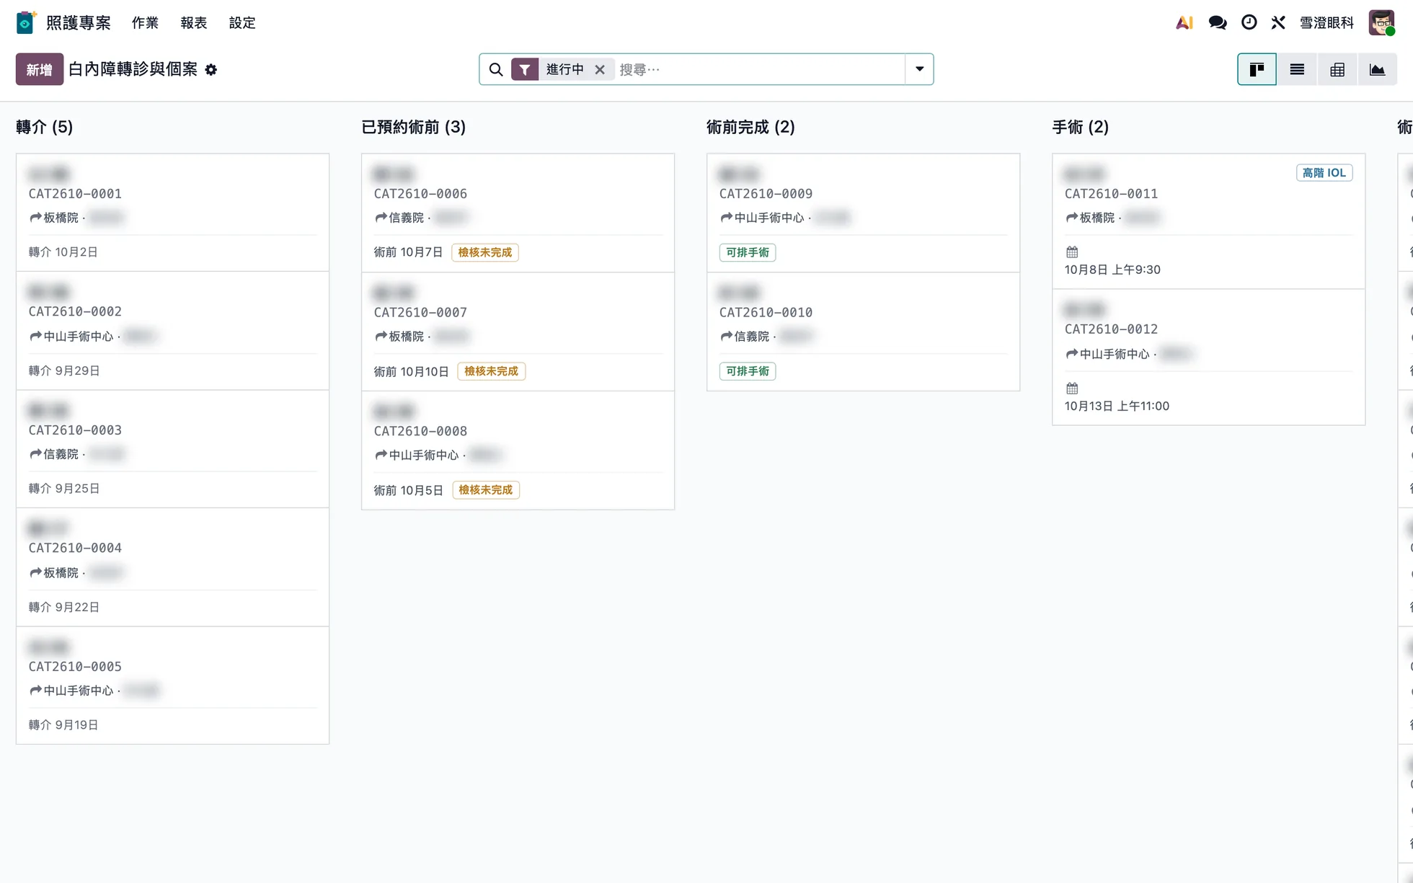Open case card CAT2610-0003
Viewport: 1413px width, 883px height.
(172, 449)
